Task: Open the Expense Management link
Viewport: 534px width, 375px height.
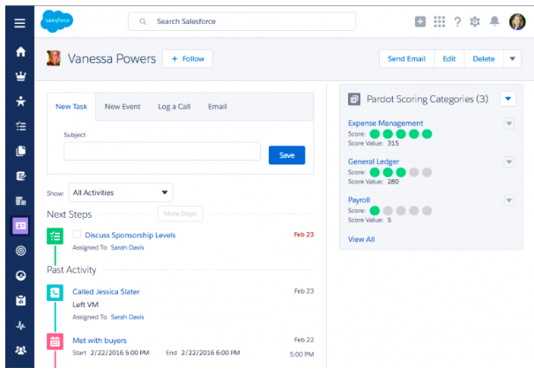Action: point(385,123)
